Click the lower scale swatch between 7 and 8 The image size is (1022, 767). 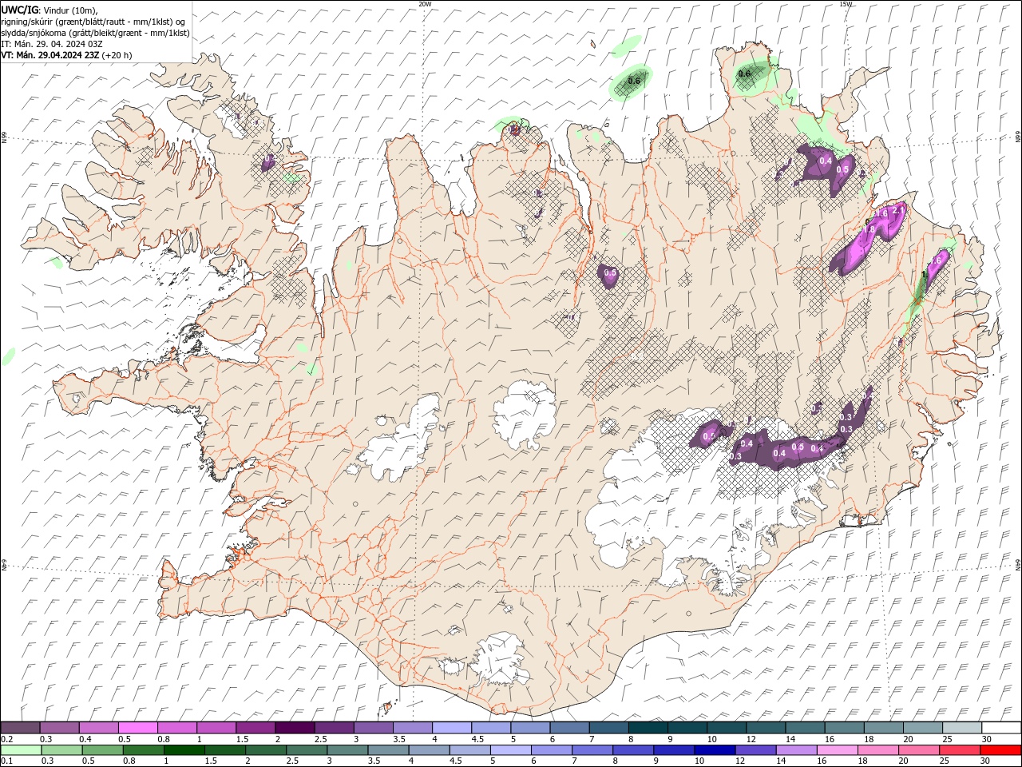click(x=592, y=750)
